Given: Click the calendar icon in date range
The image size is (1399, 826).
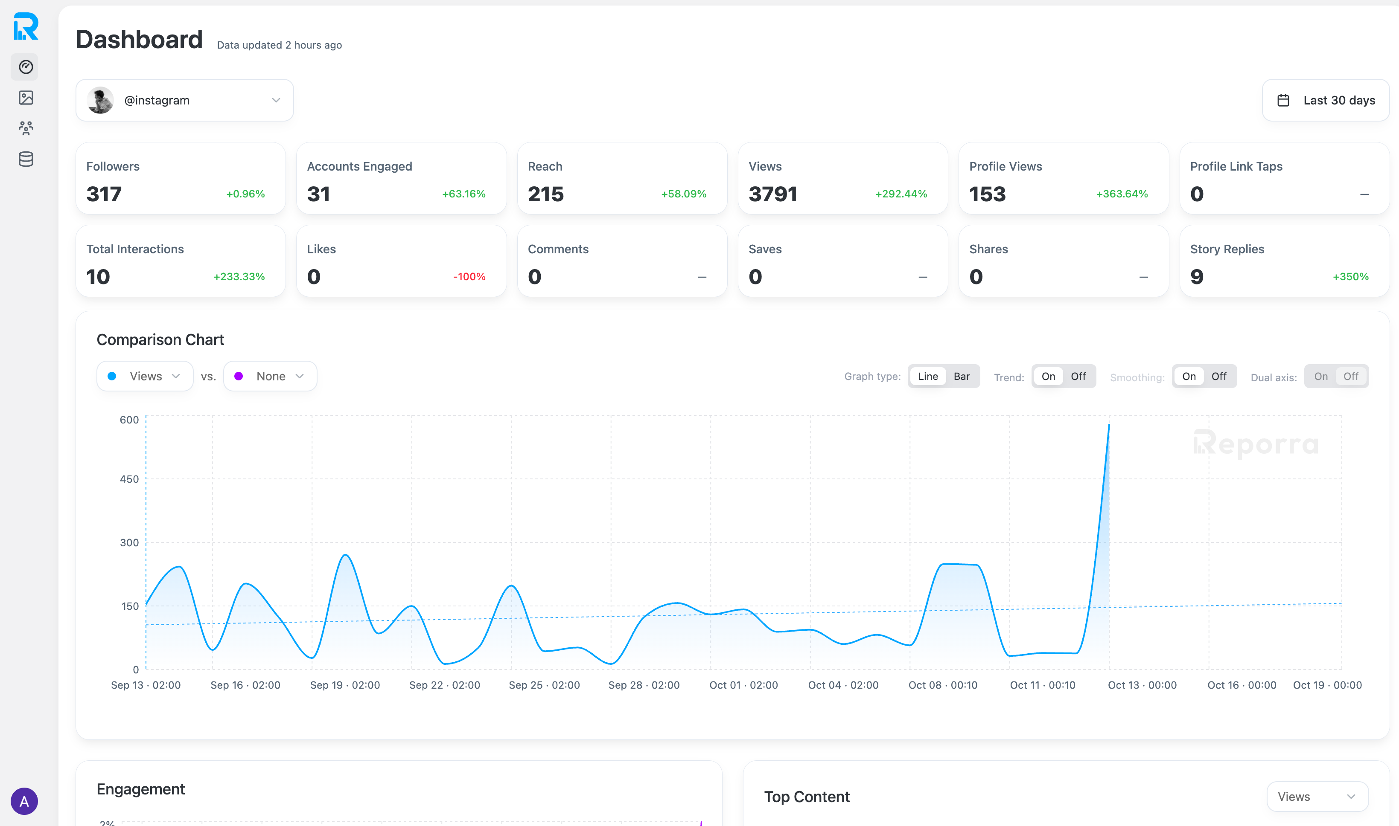Looking at the screenshot, I should [1283, 100].
